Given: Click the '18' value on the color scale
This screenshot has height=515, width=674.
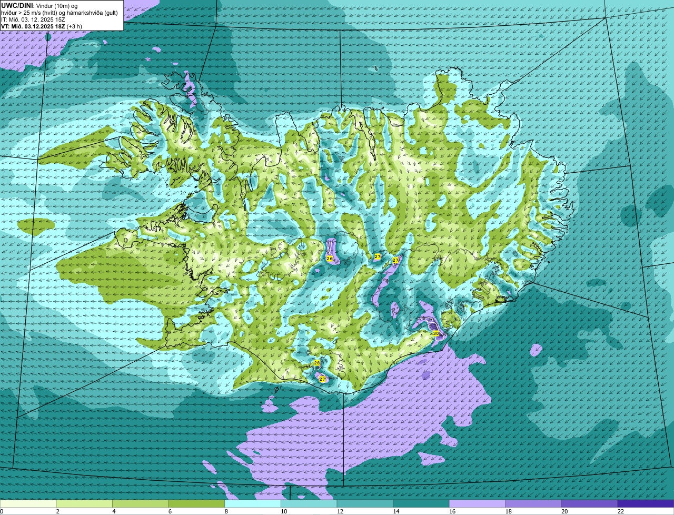Looking at the screenshot, I should click(x=509, y=511).
